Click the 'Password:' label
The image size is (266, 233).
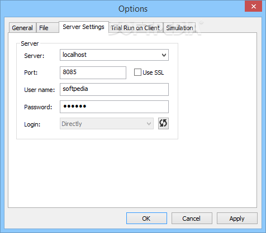pos(38,107)
